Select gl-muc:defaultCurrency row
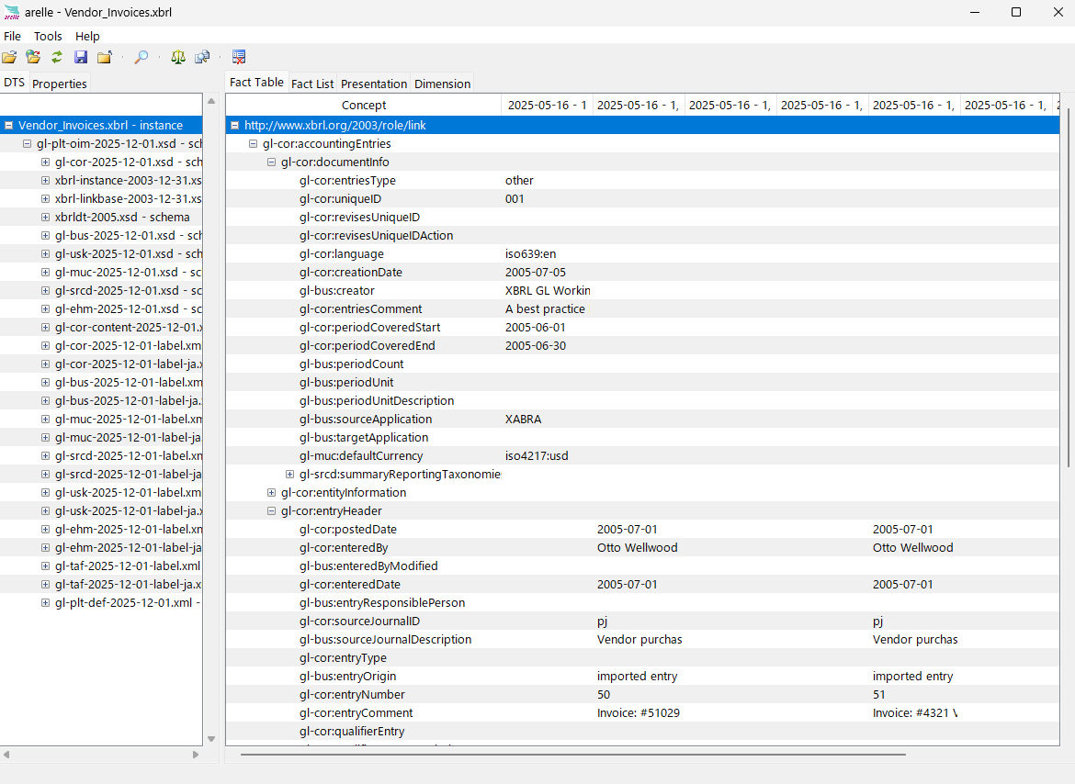Viewport: 1075px width, 784px height. pos(642,456)
